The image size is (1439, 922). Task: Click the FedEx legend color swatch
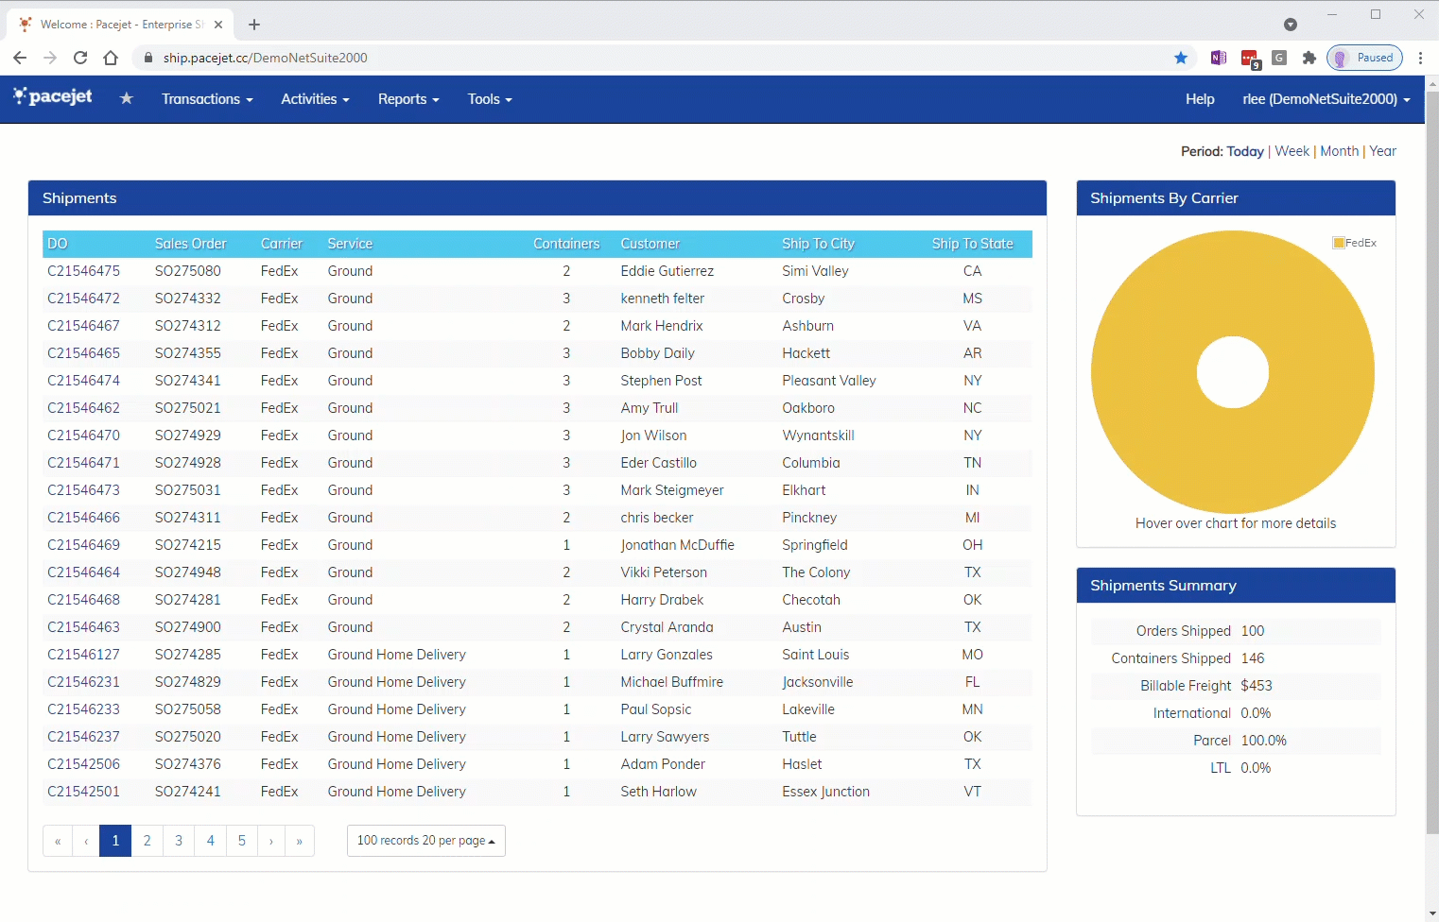[1339, 243]
